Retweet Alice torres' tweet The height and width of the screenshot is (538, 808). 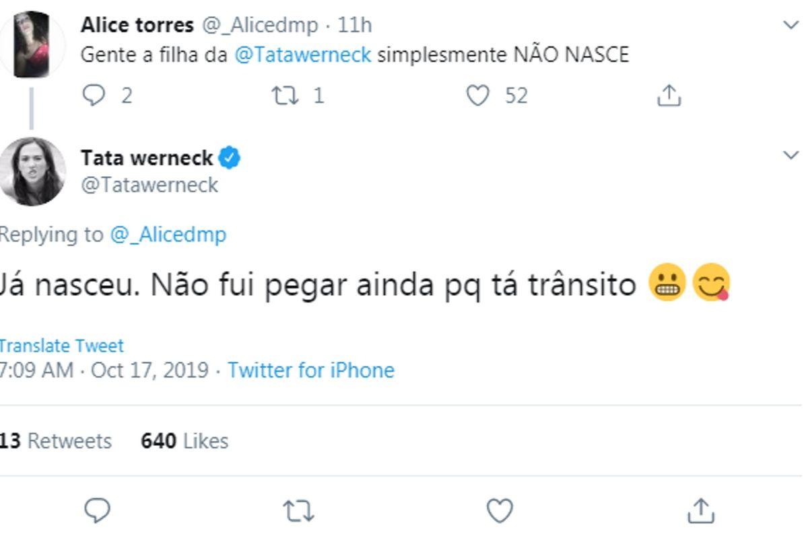click(x=284, y=95)
